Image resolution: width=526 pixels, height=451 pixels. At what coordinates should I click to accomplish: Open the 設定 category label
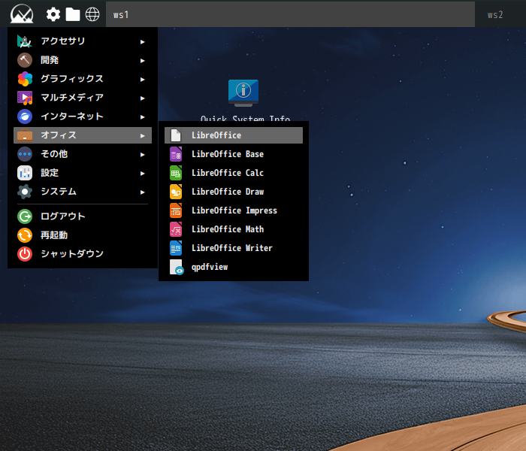pos(50,173)
